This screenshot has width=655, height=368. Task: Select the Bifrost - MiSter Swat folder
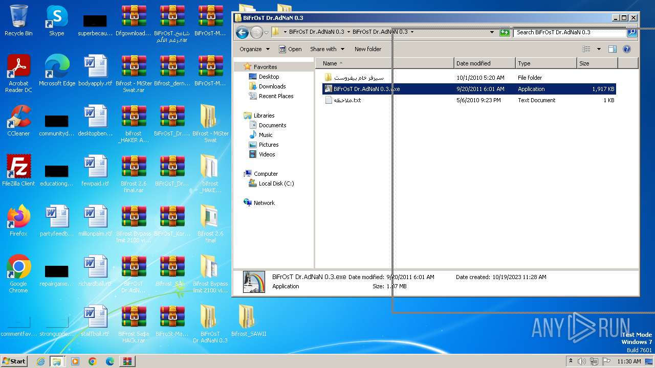210,124
